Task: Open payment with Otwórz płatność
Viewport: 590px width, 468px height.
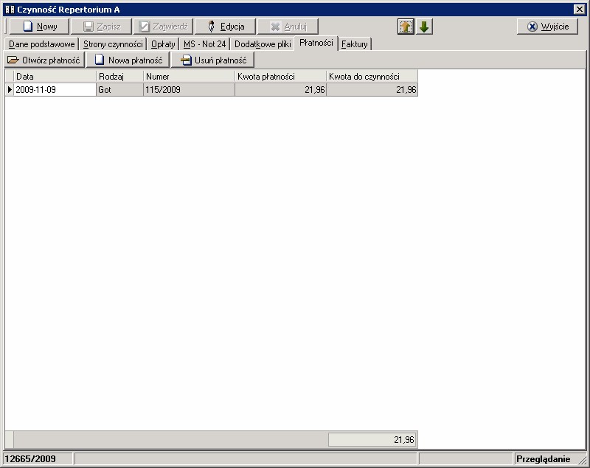Action: (44, 60)
